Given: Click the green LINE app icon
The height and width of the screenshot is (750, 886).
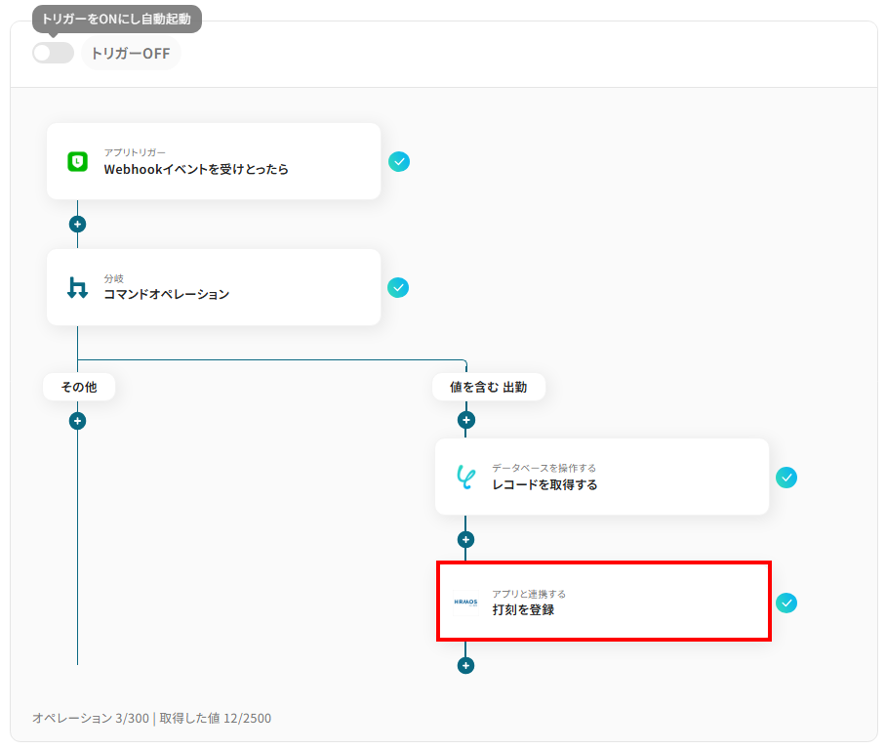Looking at the screenshot, I should tap(77, 162).
